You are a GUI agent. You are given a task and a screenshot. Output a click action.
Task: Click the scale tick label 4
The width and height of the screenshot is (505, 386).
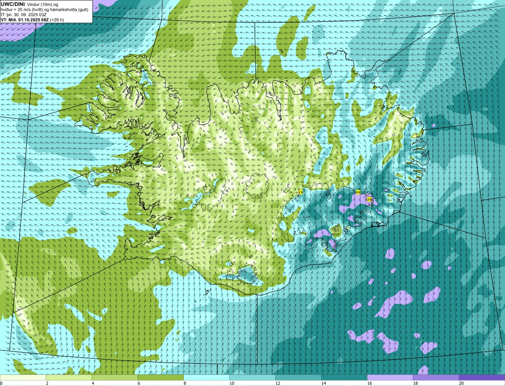click(x=93, y=383)
